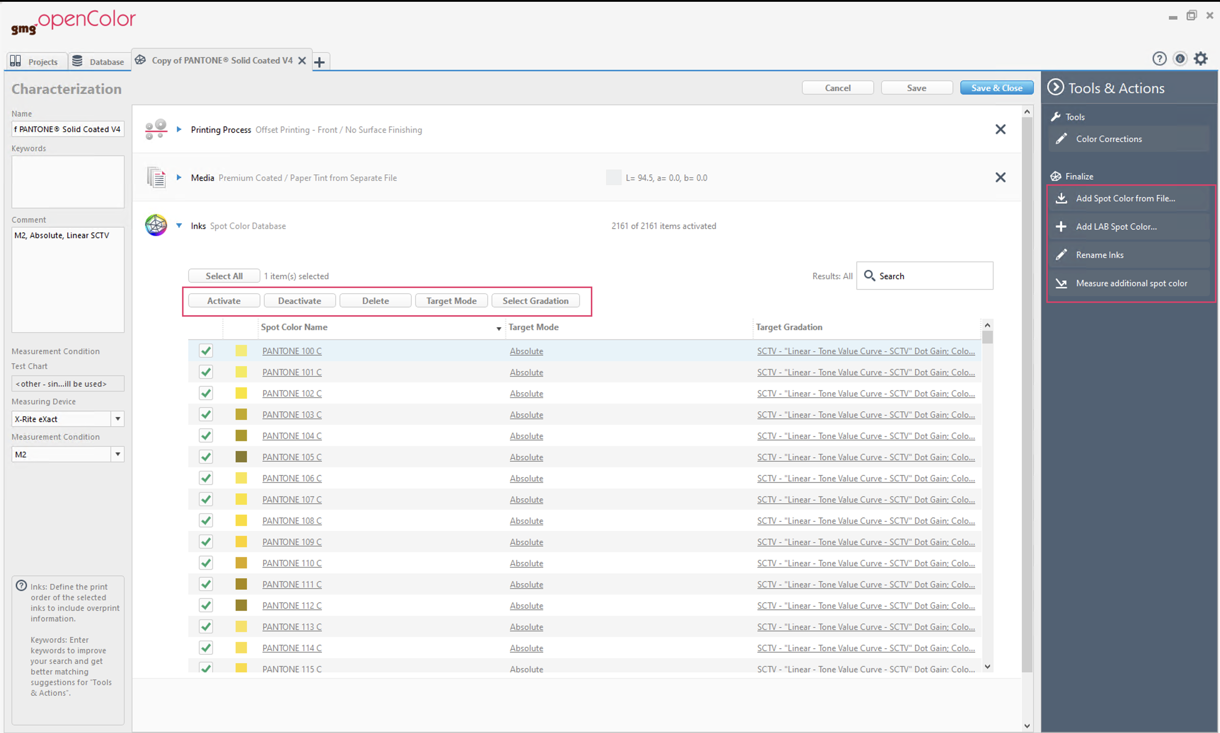Open the help question mark icon

coord(1159,59)
